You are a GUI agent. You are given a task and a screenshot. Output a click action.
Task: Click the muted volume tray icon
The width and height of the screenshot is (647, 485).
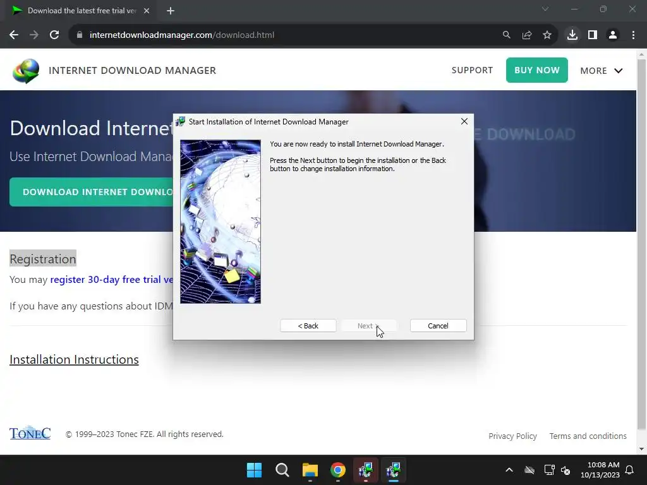pos(565,470)
